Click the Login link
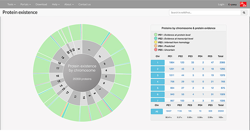The height and width of the screenshot is (132, 250). (221, 4)
